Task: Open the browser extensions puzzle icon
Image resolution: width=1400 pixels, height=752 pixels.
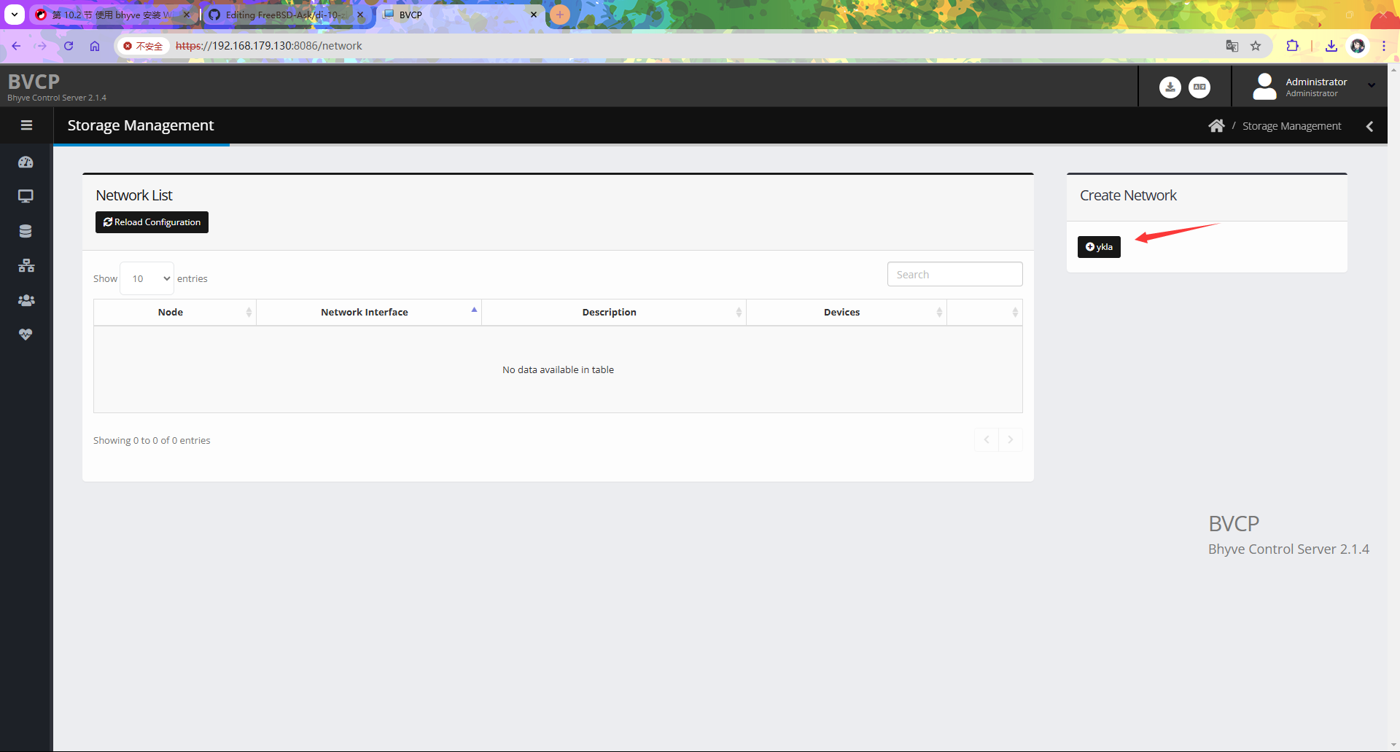Action: (x=1292, y=46)
